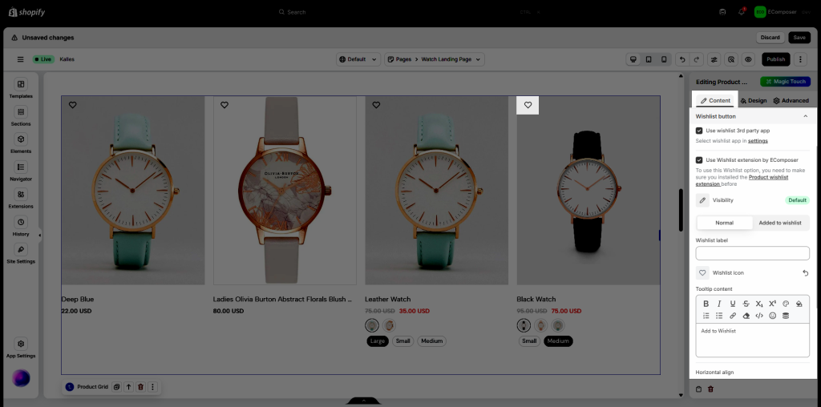Collapse the Wishlist button section
821x407 pixels.
point(805,116)
